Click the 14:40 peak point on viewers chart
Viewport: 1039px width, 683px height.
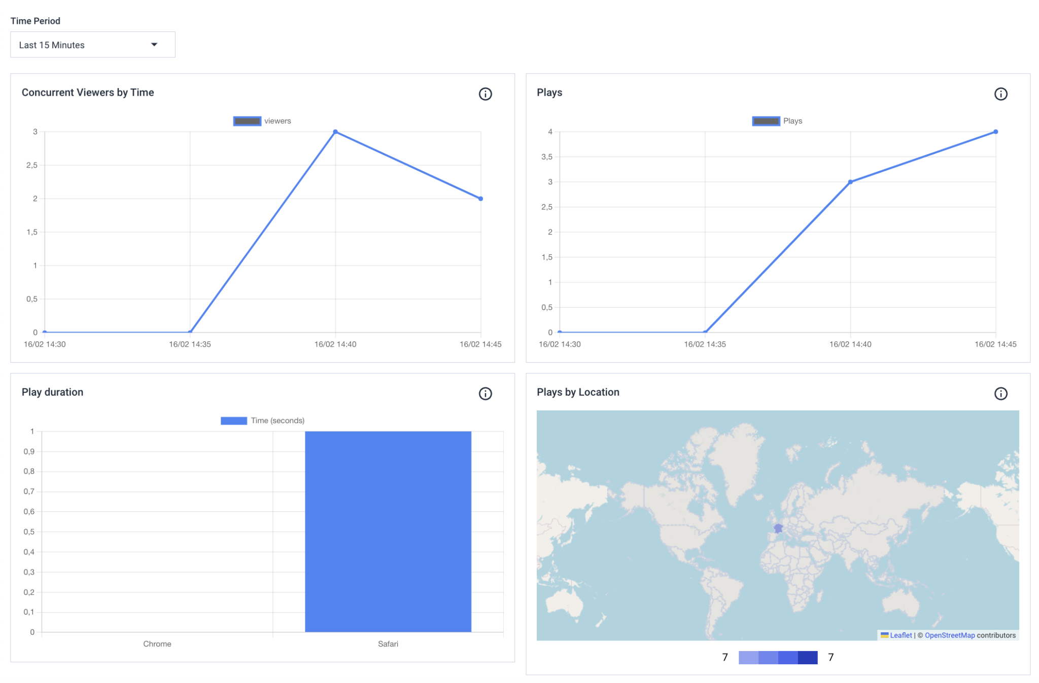coord(335,132)
